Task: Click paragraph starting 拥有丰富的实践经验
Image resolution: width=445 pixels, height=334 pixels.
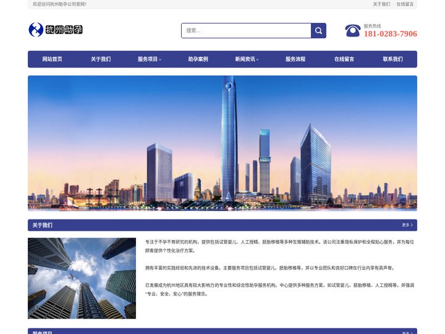Action: [x=270, y=268]
